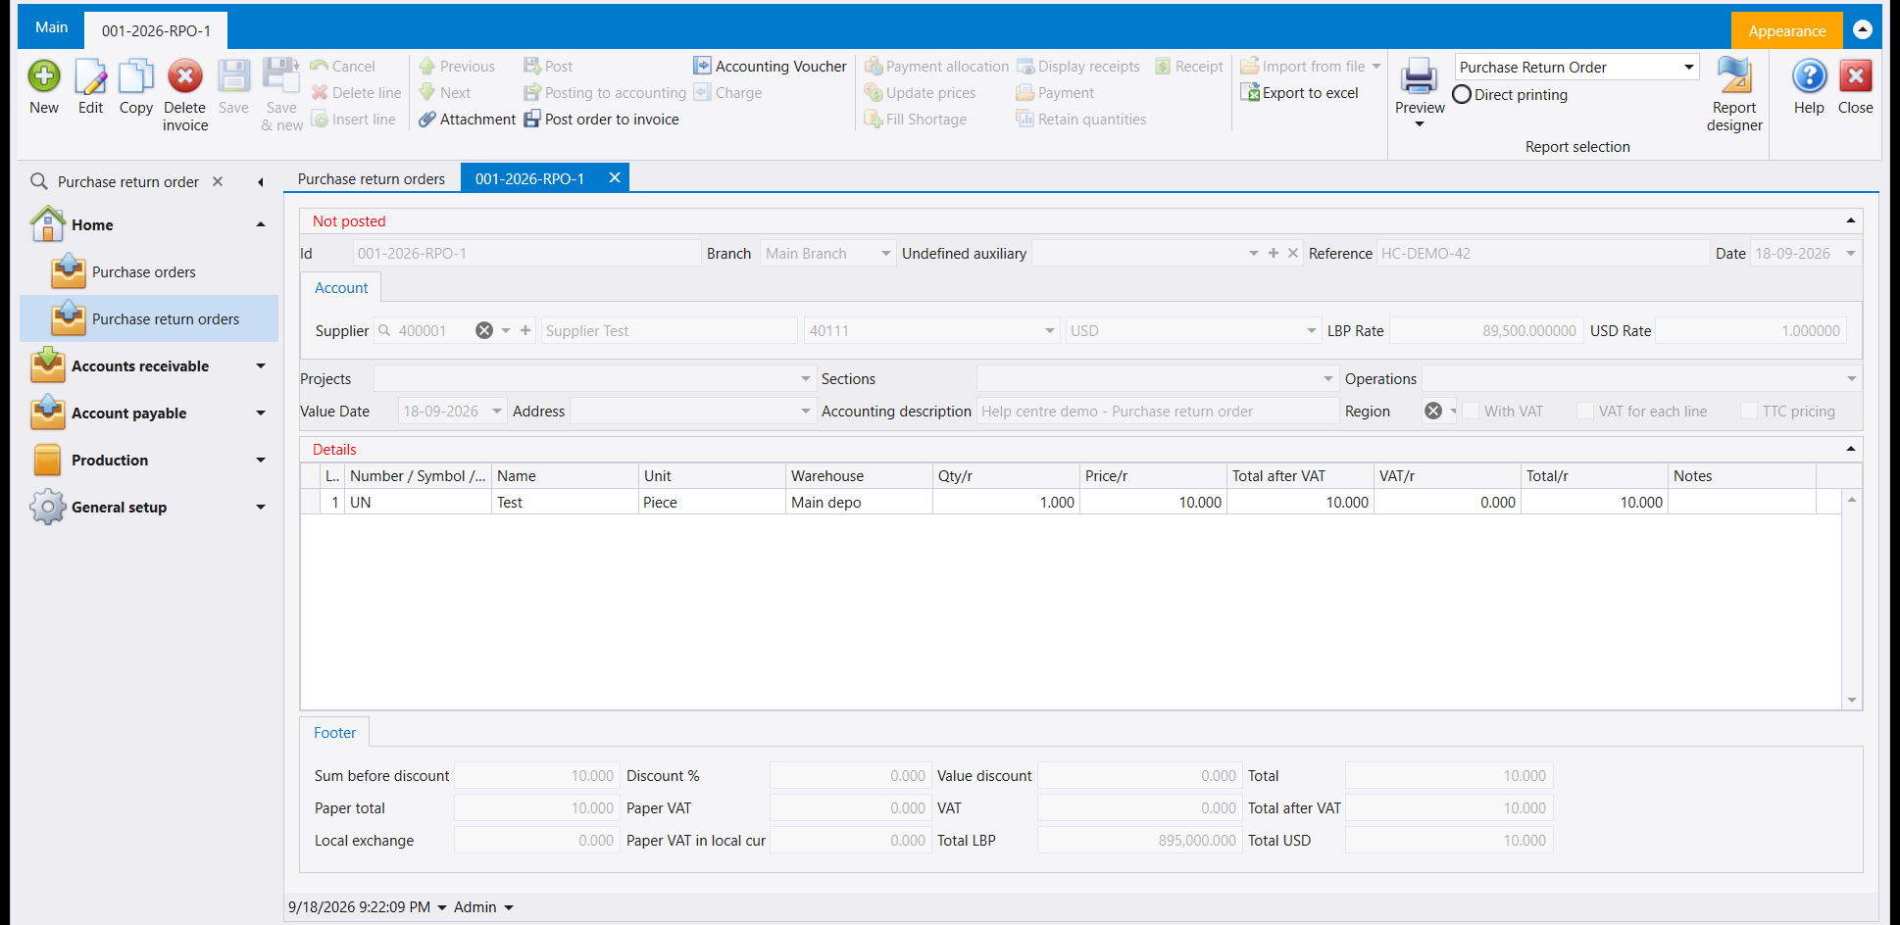Enable the With VAT checkbox
This screenshot has height=925, width=1900.
[x=1471, y=411]
